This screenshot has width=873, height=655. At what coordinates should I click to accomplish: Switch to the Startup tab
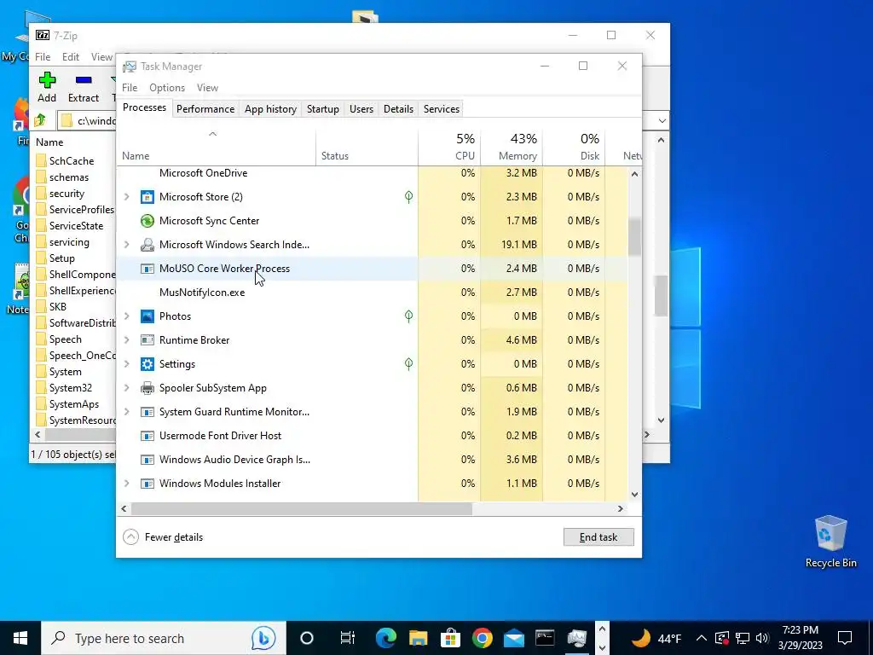coord(323,109)
